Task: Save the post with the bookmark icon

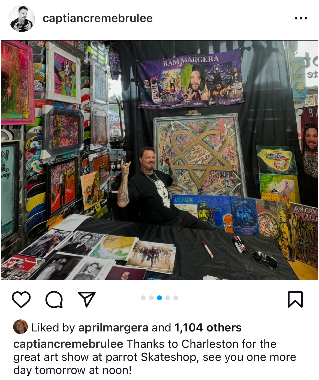Action: pyautogui.click(x=295, y=299)
